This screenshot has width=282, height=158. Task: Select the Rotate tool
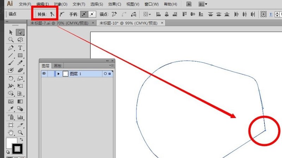pos(11,78)
